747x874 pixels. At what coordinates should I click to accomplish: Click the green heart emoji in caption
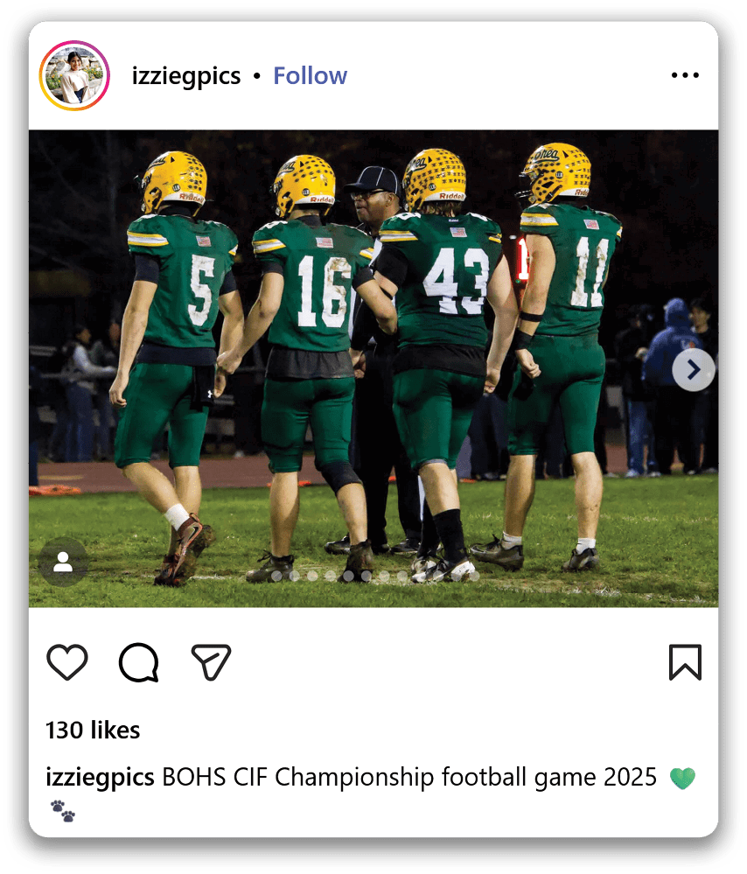click(682, 778)
